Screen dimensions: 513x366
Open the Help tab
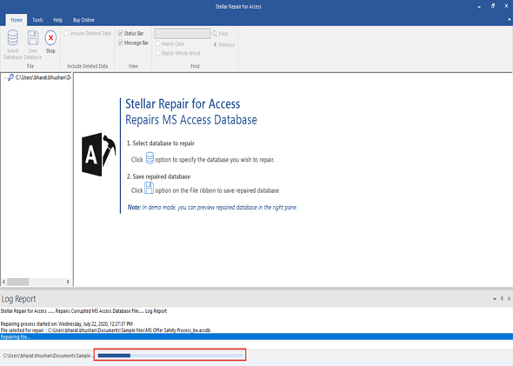tap(57, 20)
